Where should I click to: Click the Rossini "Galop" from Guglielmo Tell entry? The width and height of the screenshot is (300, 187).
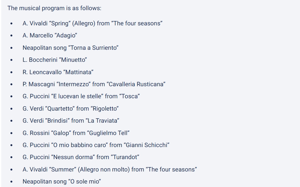point(76,133)
